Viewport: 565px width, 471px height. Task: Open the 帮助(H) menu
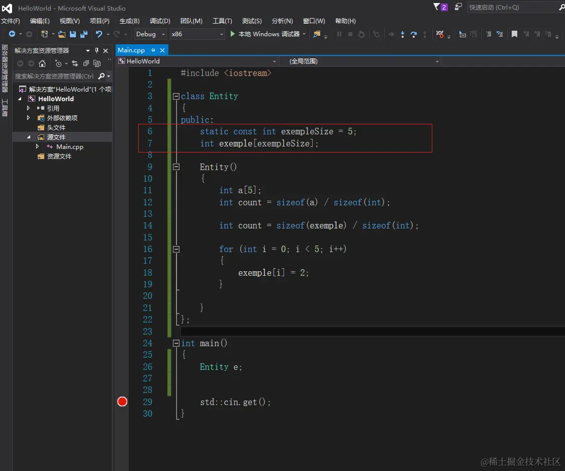coord(345,21)
